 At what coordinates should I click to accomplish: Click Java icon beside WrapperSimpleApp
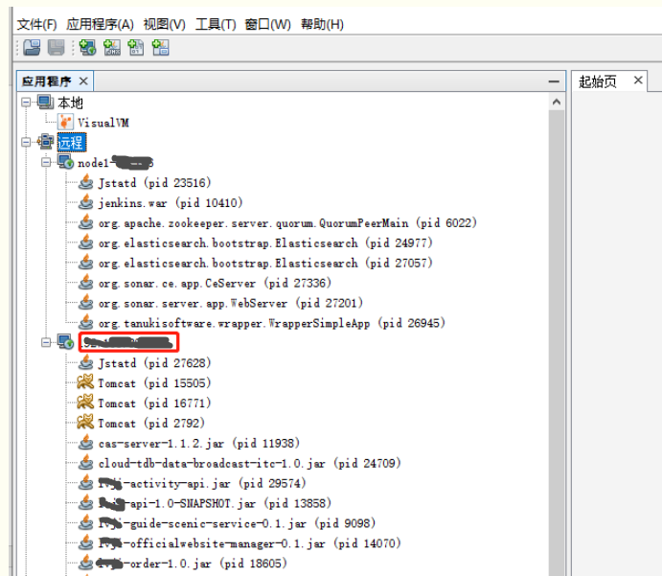coord(85,323)
